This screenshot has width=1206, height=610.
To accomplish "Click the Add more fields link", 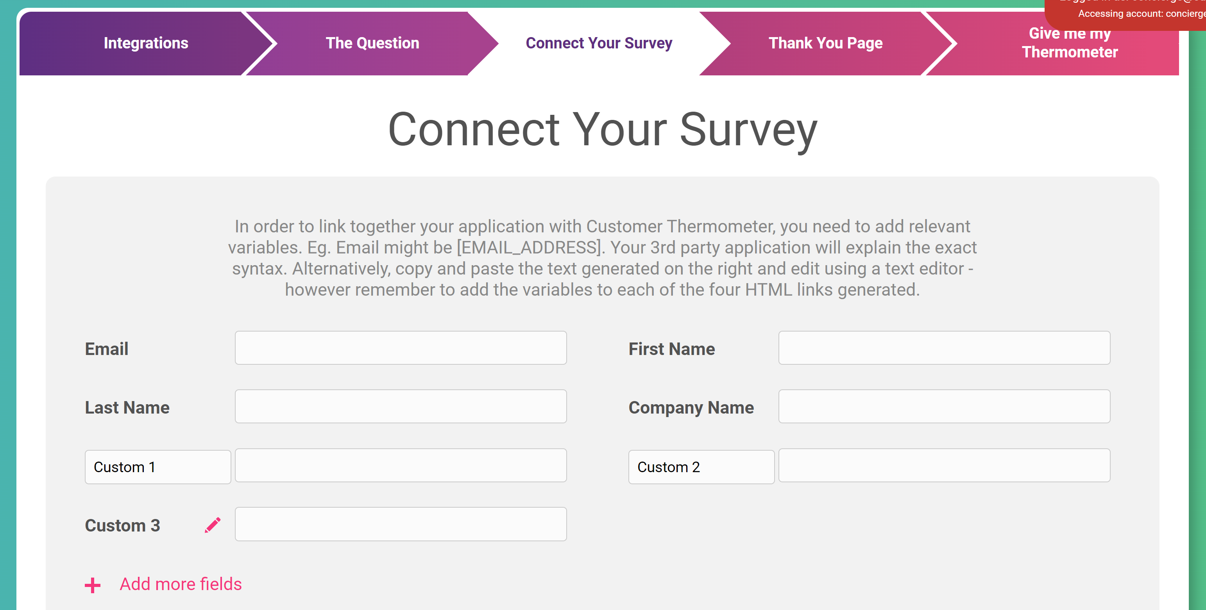I will click(181, 584).
